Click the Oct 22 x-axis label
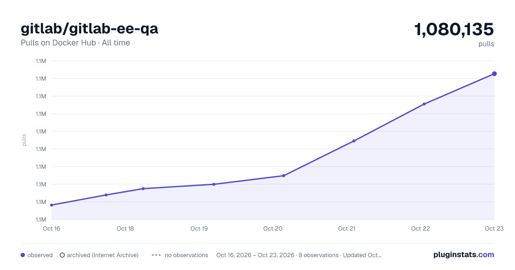The image size is (515, 270). (421, 228)
